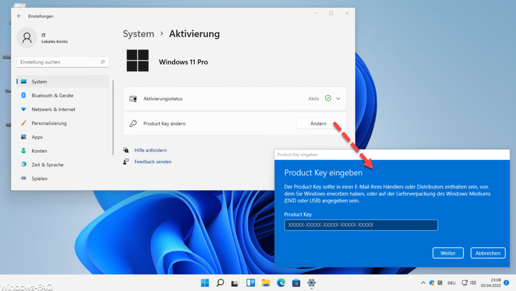
Task: Go back with the Einstellungen arrow
Action: pyautogui.click(x=19, y=16)
